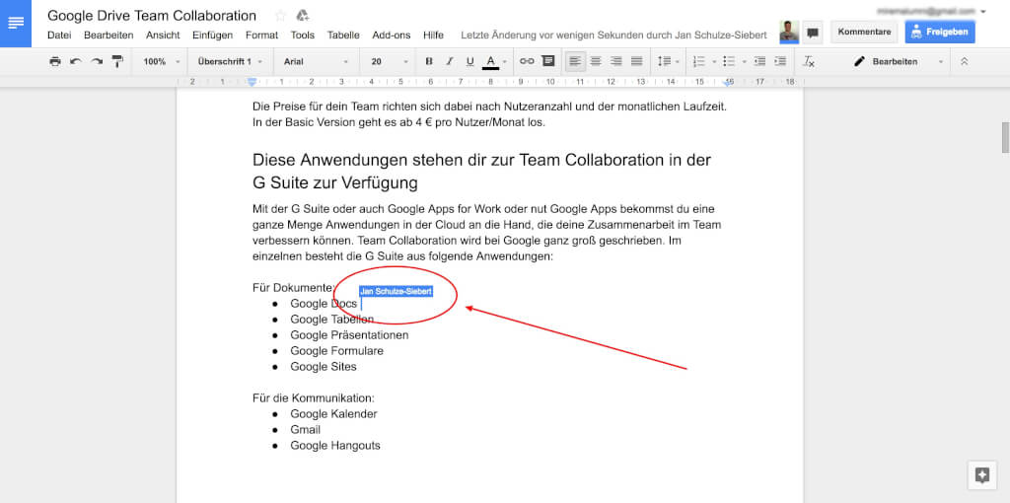1010x503 pixels.
Task: Click the print icon in toolbar
Action: (55, 61)
